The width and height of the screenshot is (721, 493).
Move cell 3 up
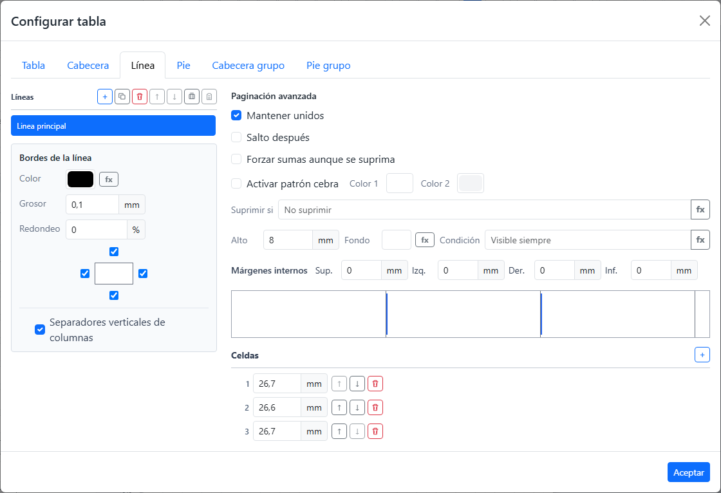[x=339, y=431]
